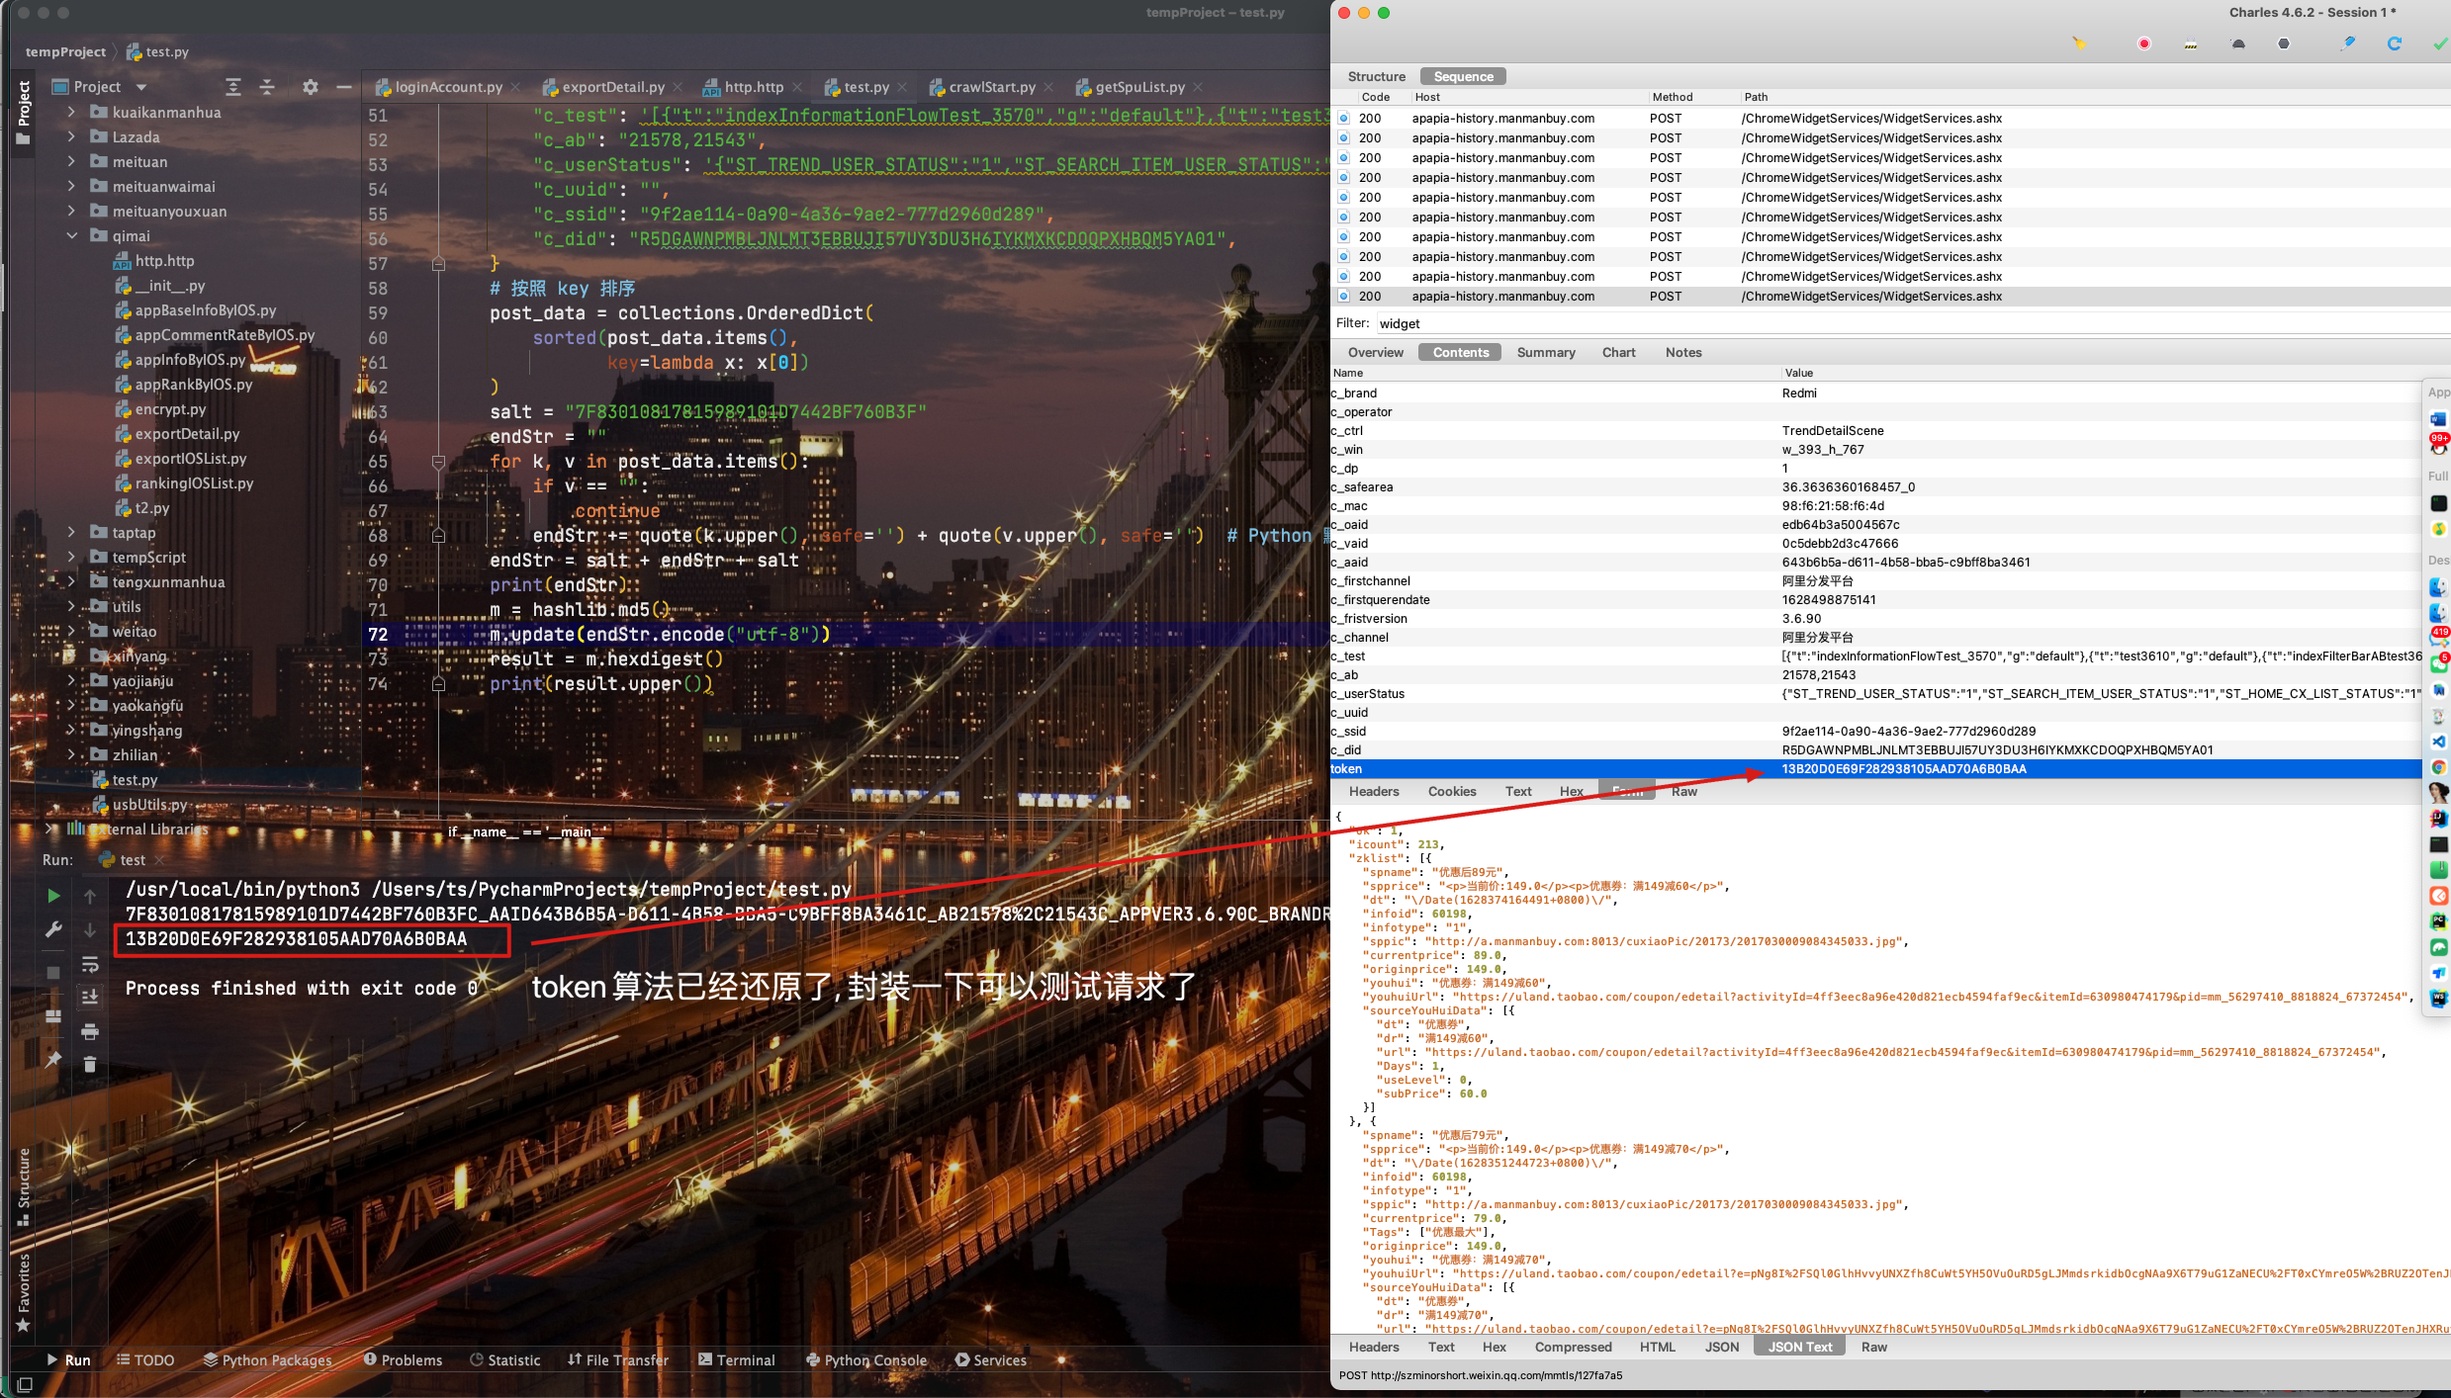This screenshot has height=1398, width=2451.
Task: Expand the yaojianju folder
Action: pyautogui.click(x=71, y=680)
